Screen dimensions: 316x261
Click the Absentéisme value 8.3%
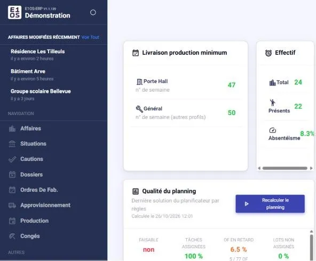(x=307, y=134)
